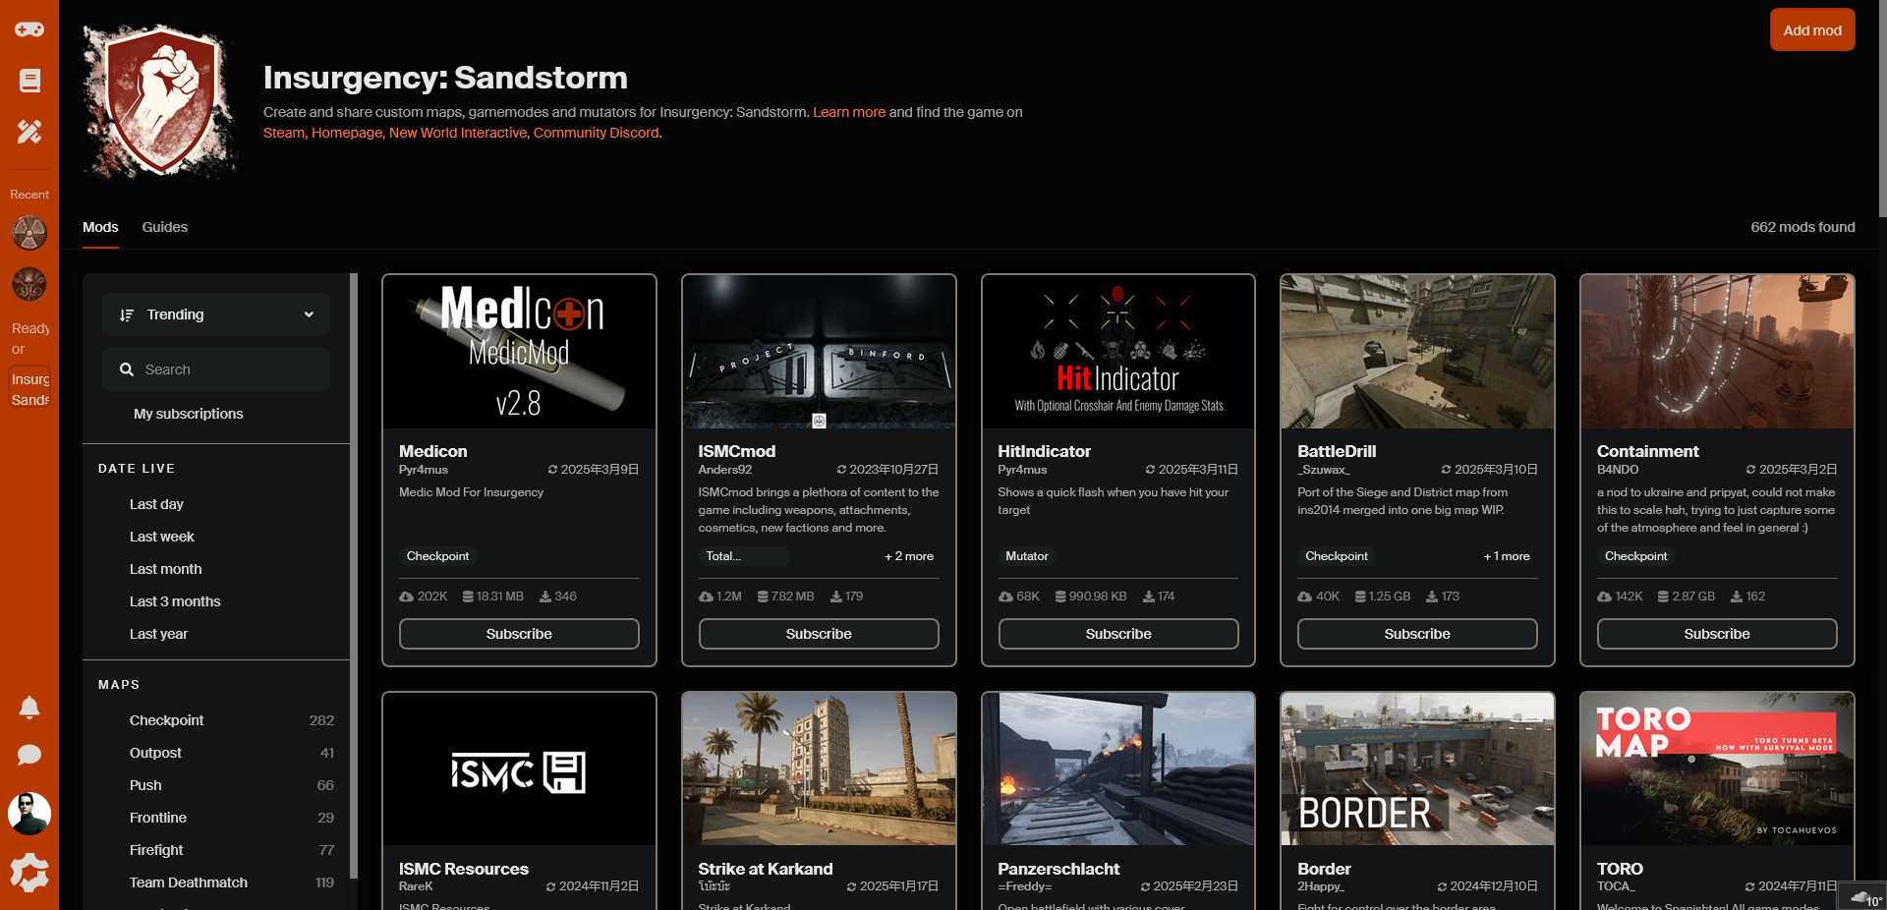The width and height of the screenshot is (1887, 910).
Task: Open the first recent game icon
Action: [x=29, y=233]
